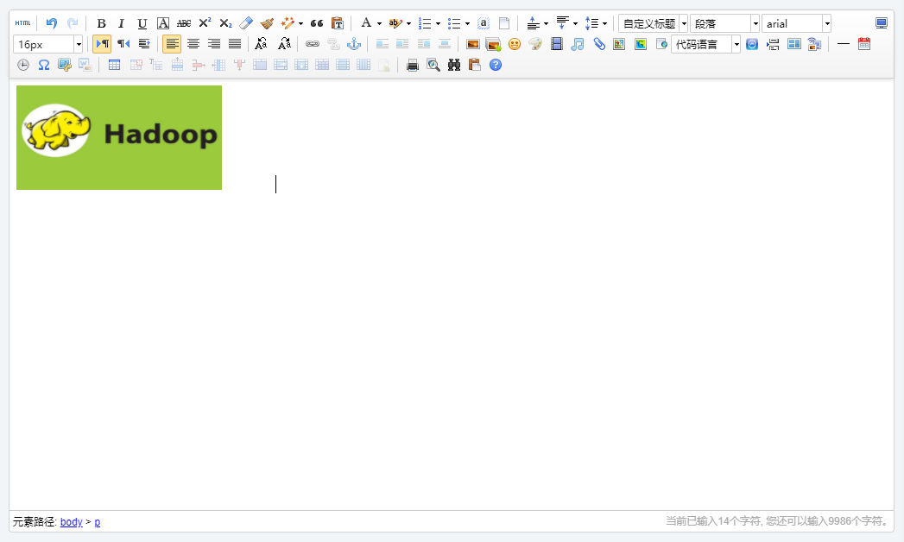Insert an anchor

click(354, 44)
